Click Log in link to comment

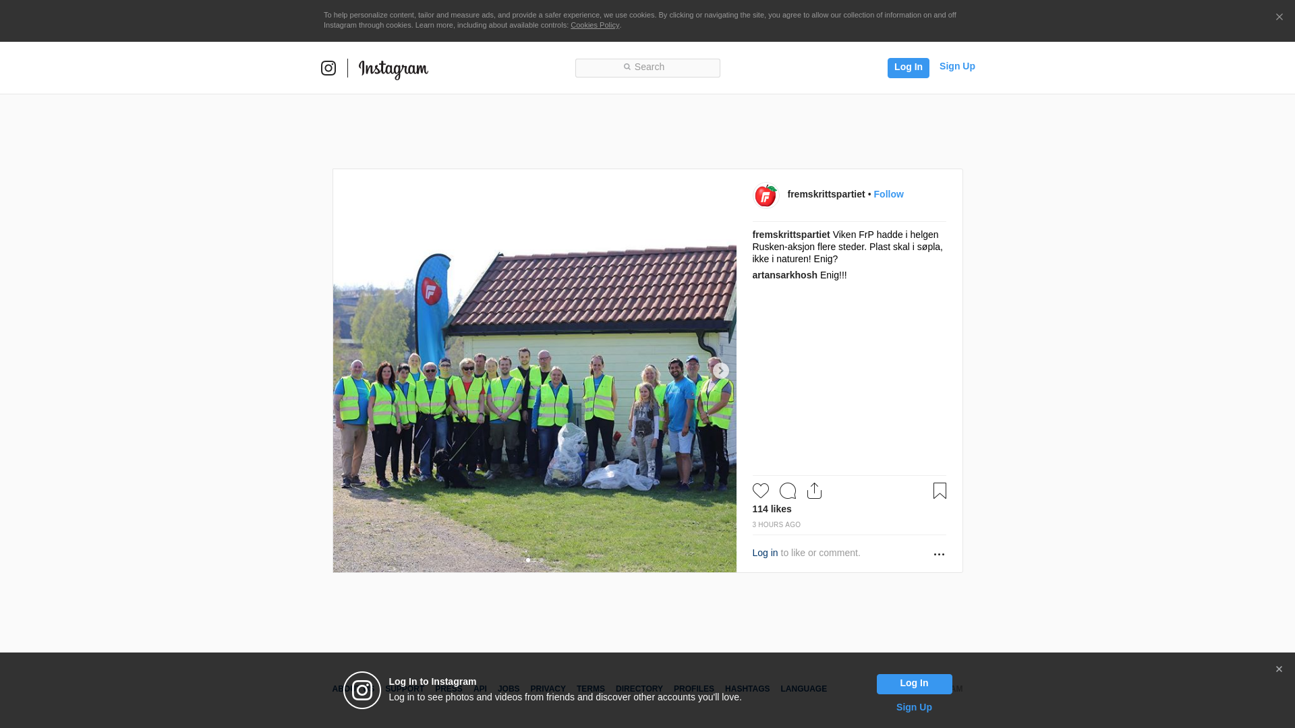765,553
